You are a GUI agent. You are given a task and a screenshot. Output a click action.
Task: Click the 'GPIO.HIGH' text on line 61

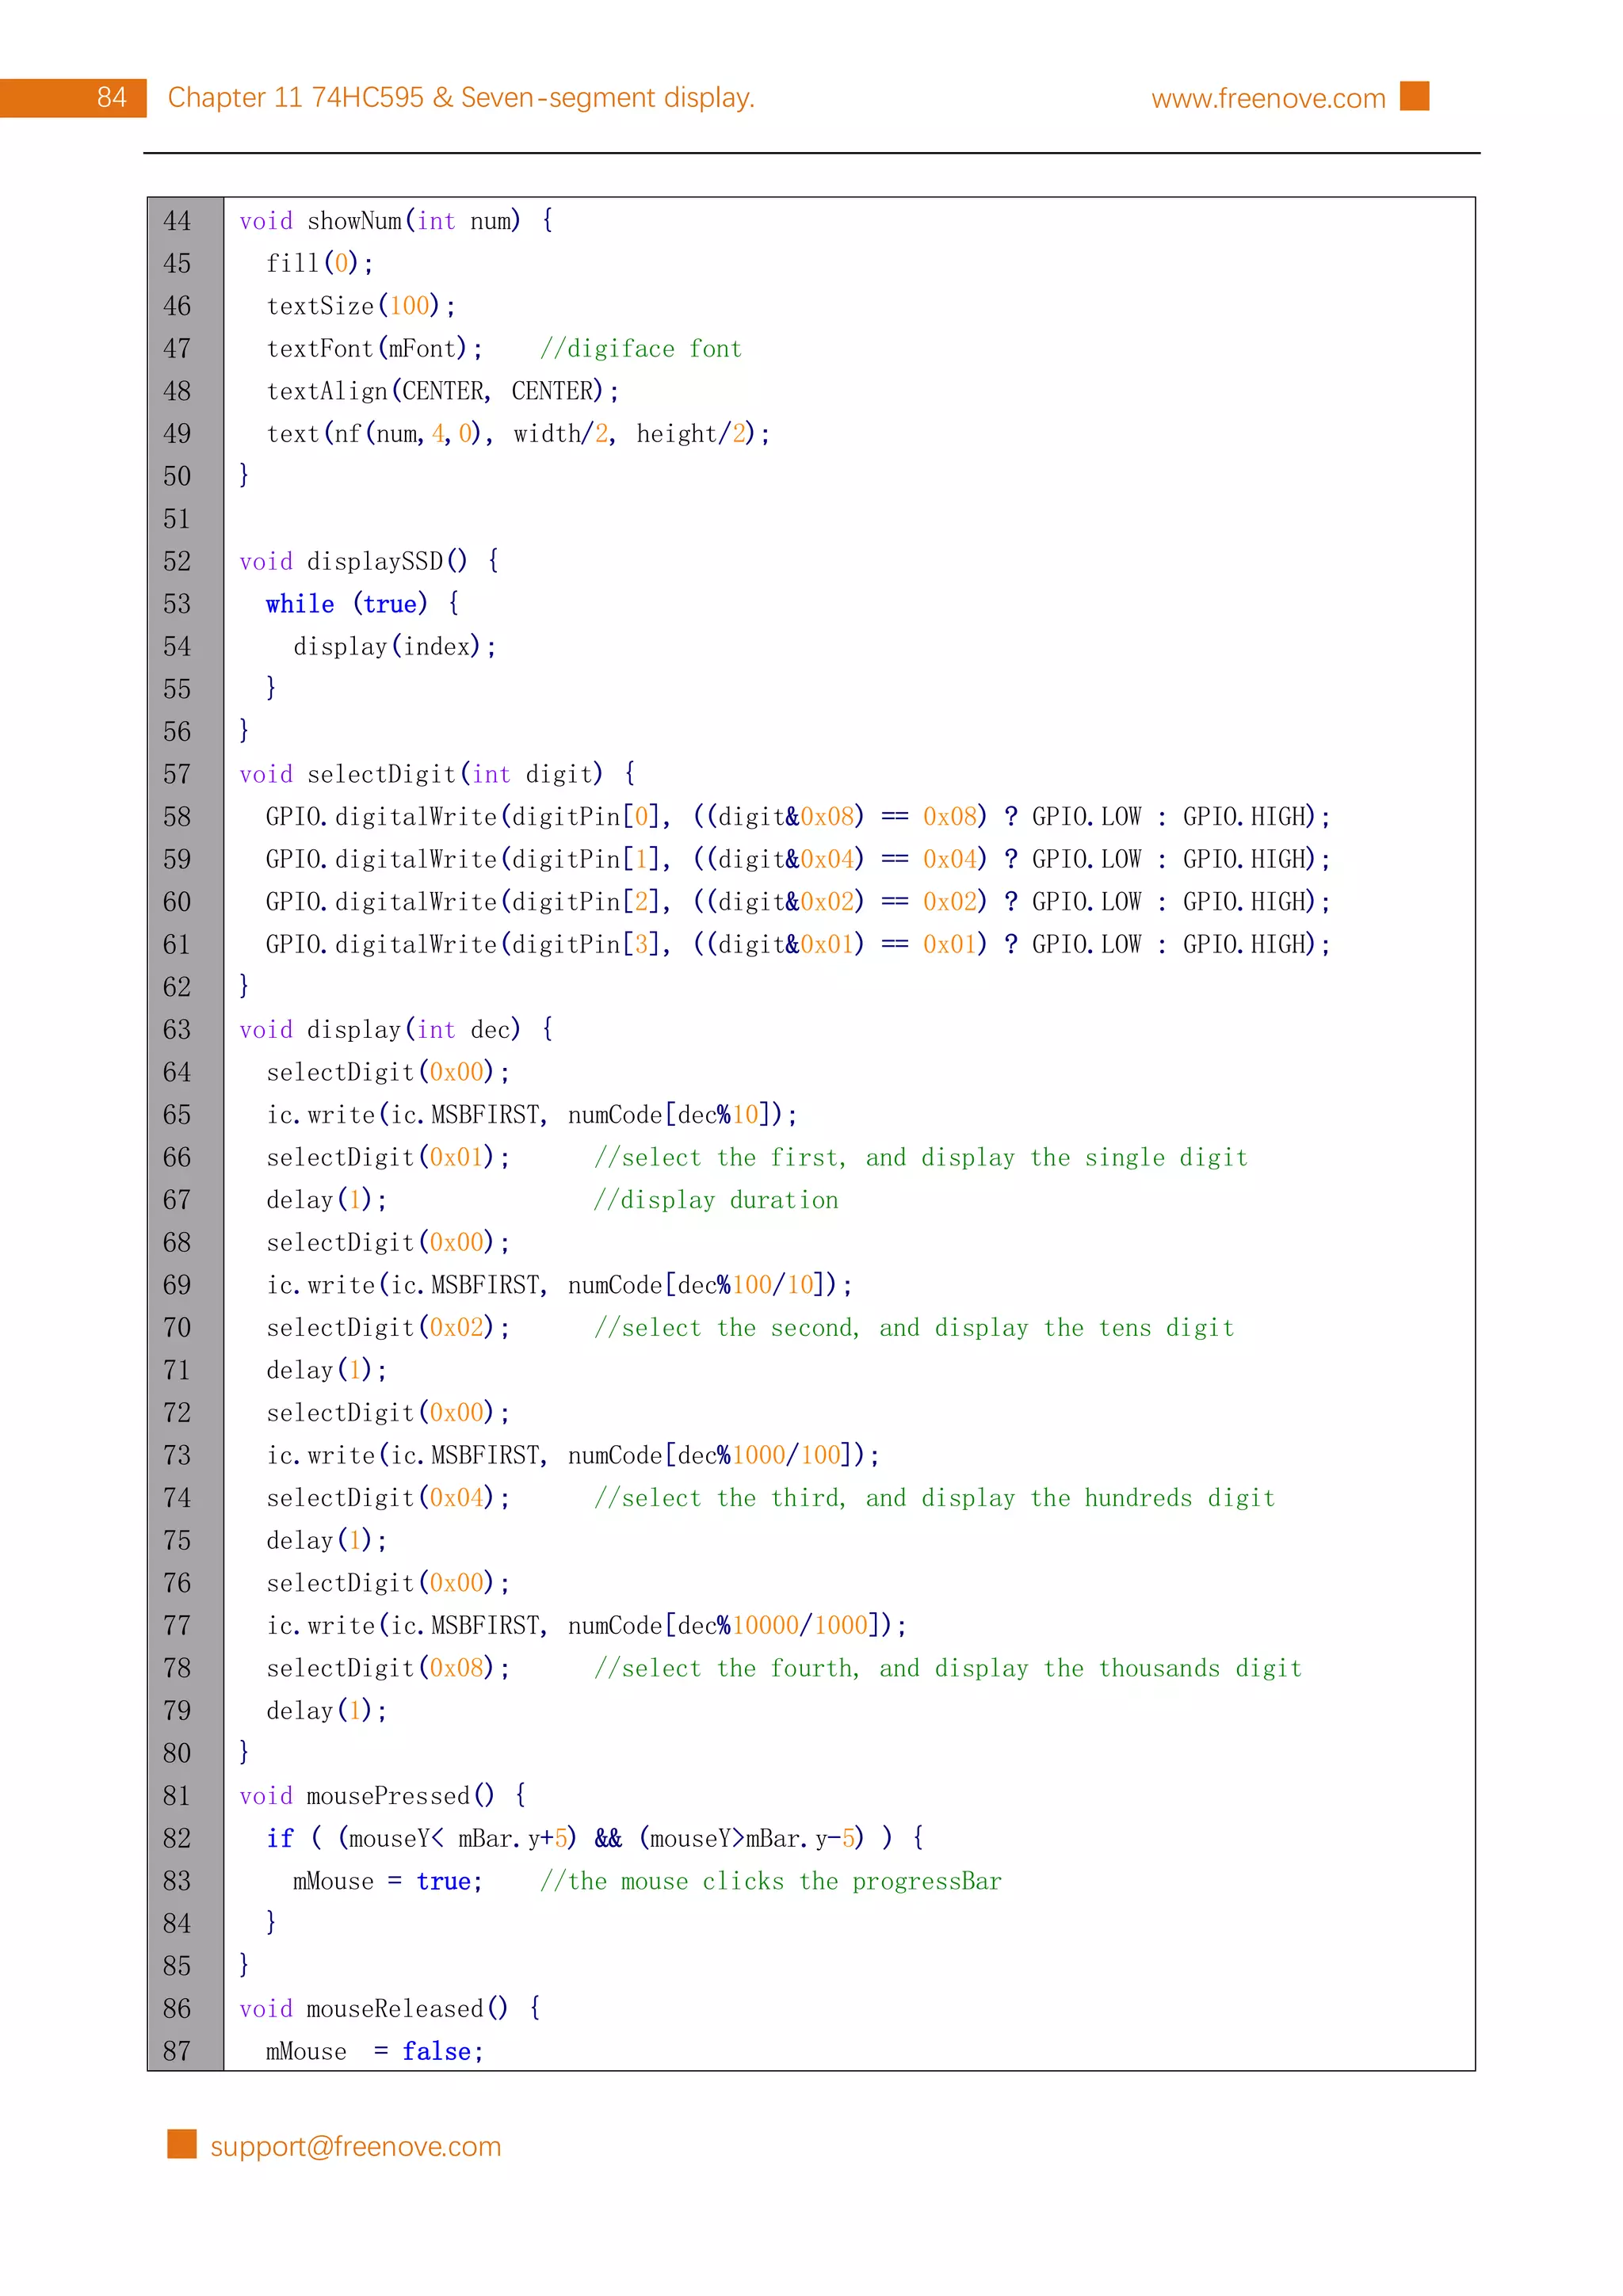[1247, 944]
